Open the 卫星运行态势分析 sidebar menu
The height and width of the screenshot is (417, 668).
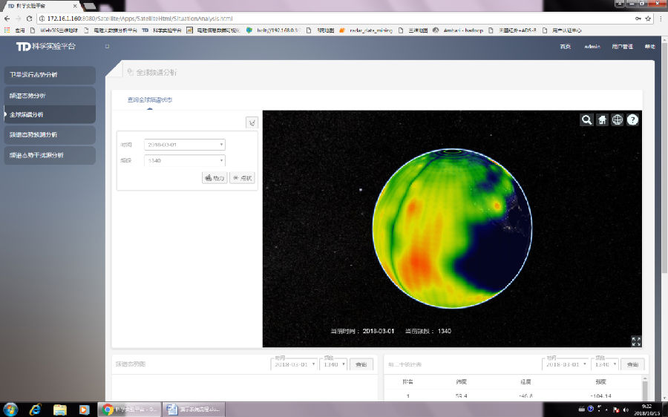(x=48, y=75)
